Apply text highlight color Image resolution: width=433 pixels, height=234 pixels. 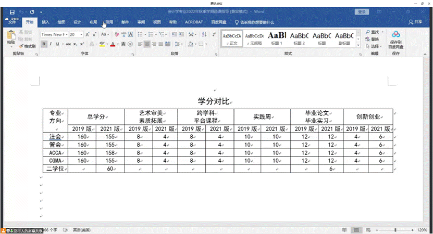[102, 44]
